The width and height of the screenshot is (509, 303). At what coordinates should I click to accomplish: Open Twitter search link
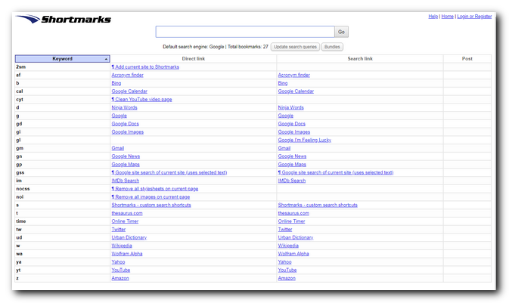(285, 230)
